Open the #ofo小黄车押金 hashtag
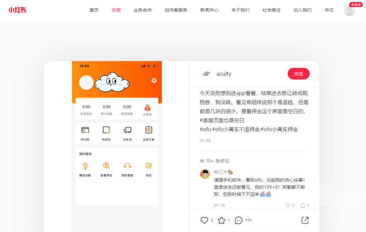 [x=279, y=129]
